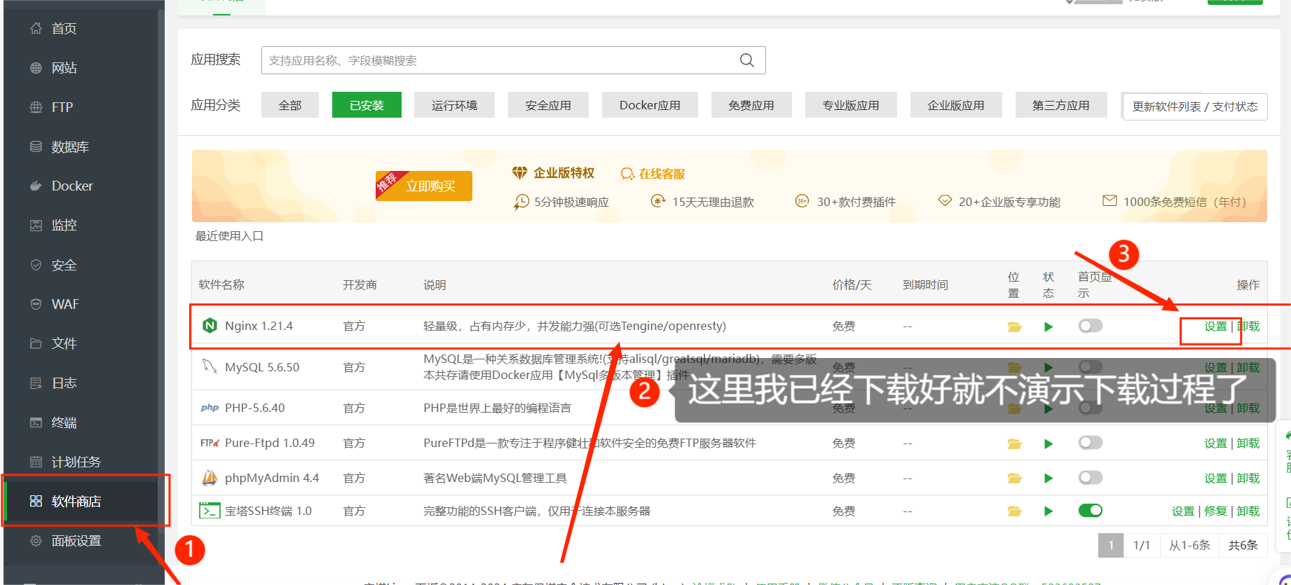
Task: Click 更新软件列表 / 支付状态 button
Action: 1195,106
